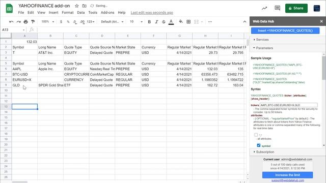Move document to folder icon
326x183 pixels.
(84, 6)
